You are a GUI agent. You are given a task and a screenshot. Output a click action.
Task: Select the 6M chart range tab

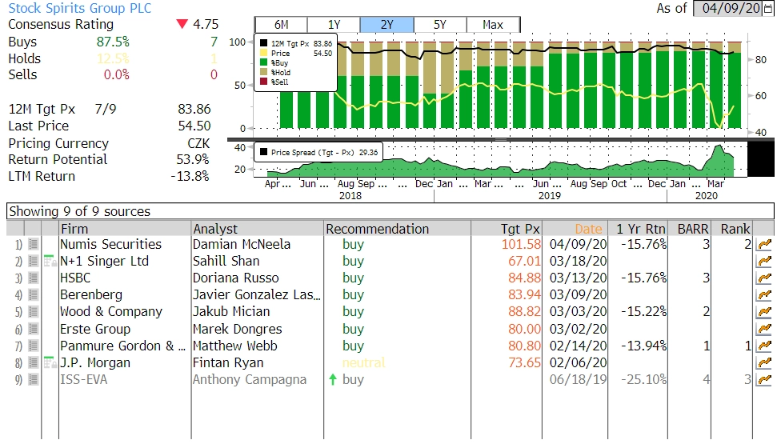pyautogui.click(x=281, y=24)
